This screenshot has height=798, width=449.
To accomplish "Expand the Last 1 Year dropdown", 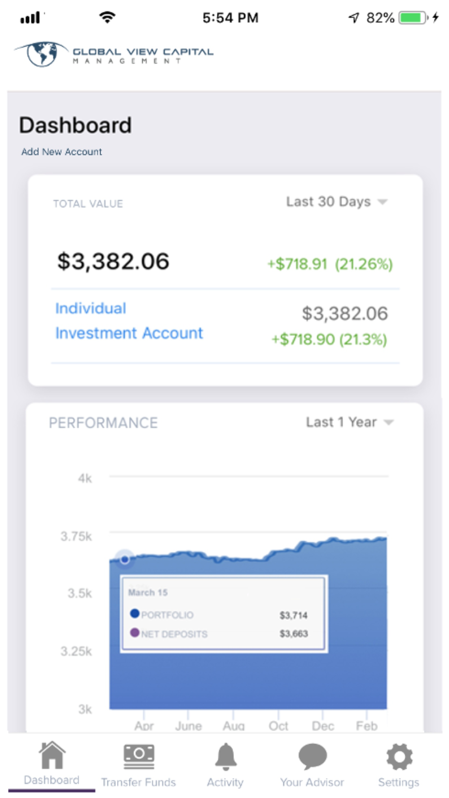I will (x=350, y=422).
